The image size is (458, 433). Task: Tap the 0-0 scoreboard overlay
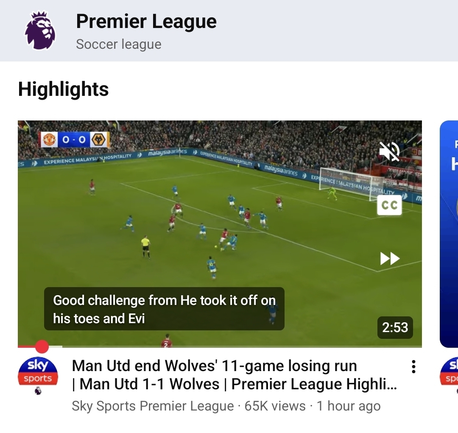pos(75,140)
